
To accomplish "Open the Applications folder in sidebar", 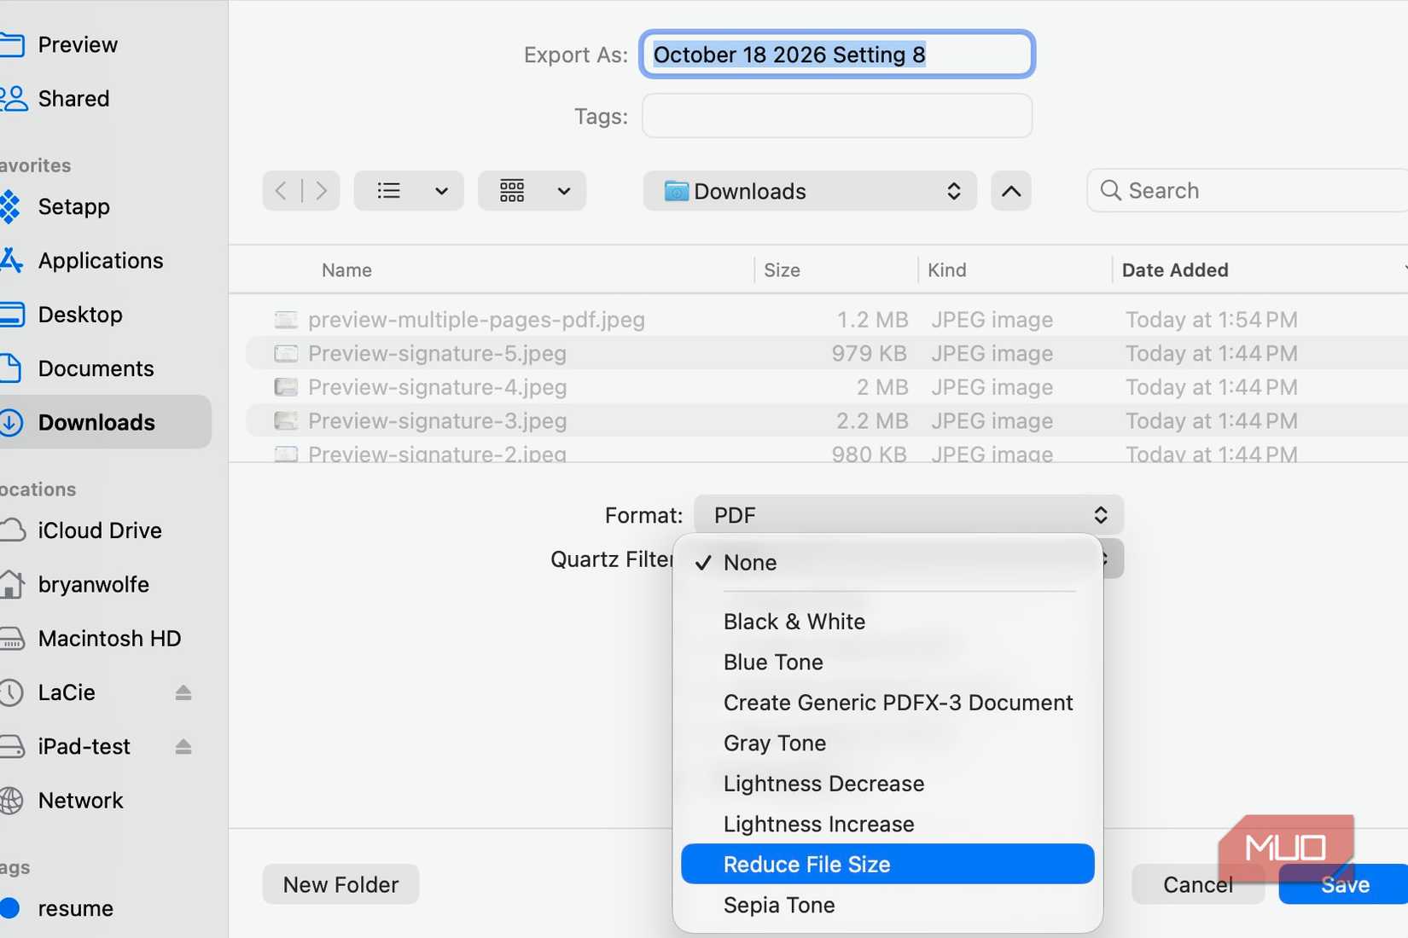I will [100, 260].
